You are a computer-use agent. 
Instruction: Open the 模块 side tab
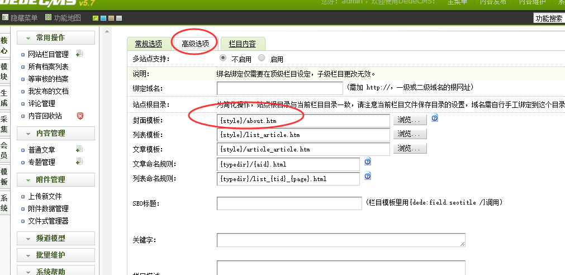click(4, 72)
